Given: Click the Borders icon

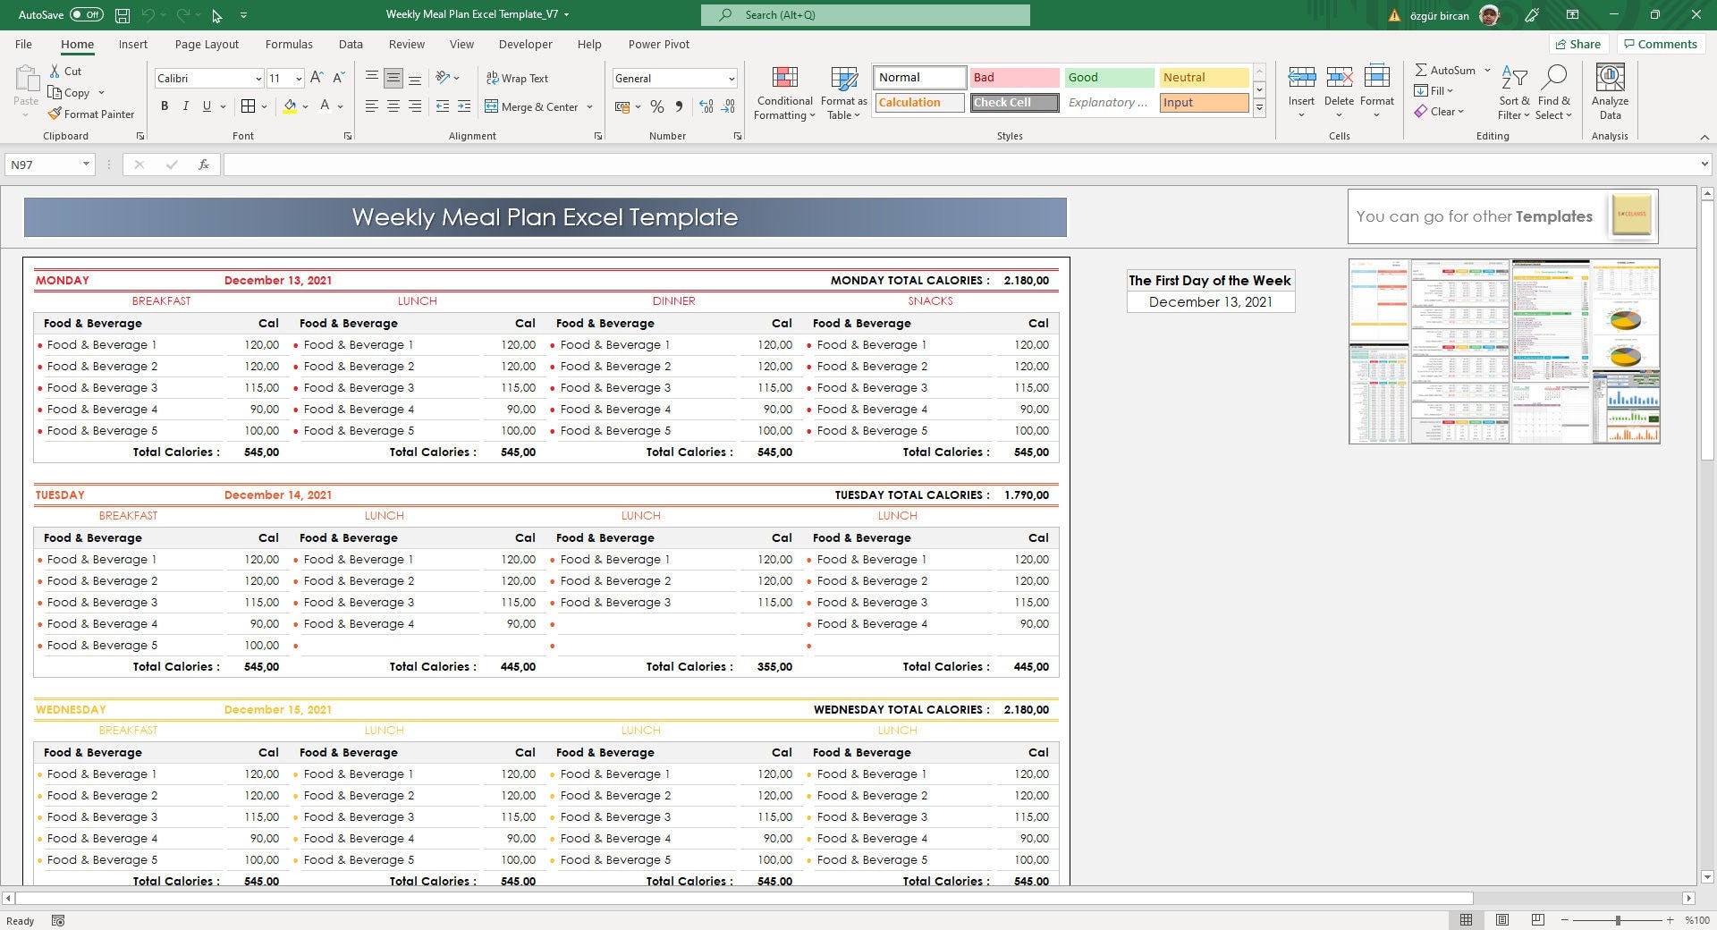Looking at the screenshot, I should [249, 106].
